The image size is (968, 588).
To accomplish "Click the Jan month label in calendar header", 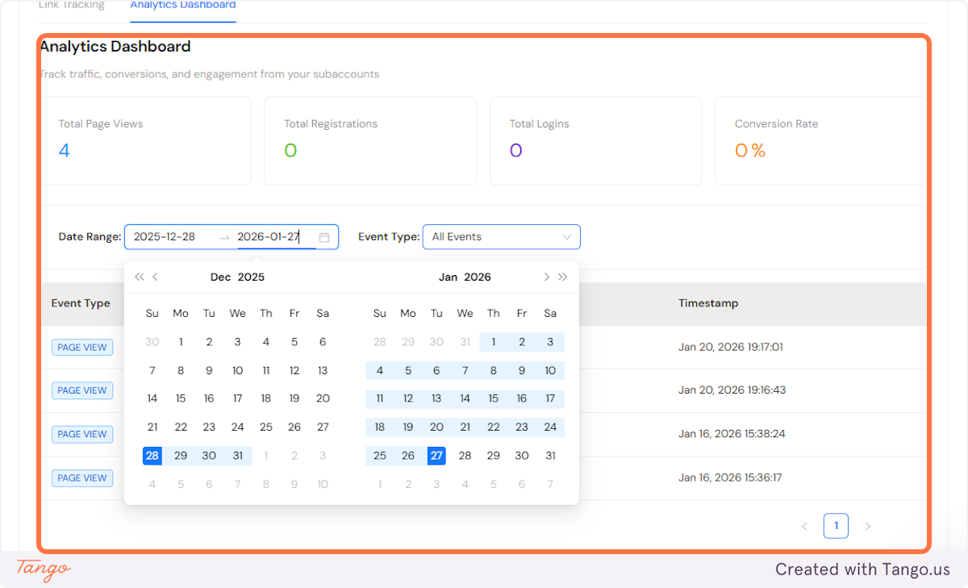I will [448, 277].
